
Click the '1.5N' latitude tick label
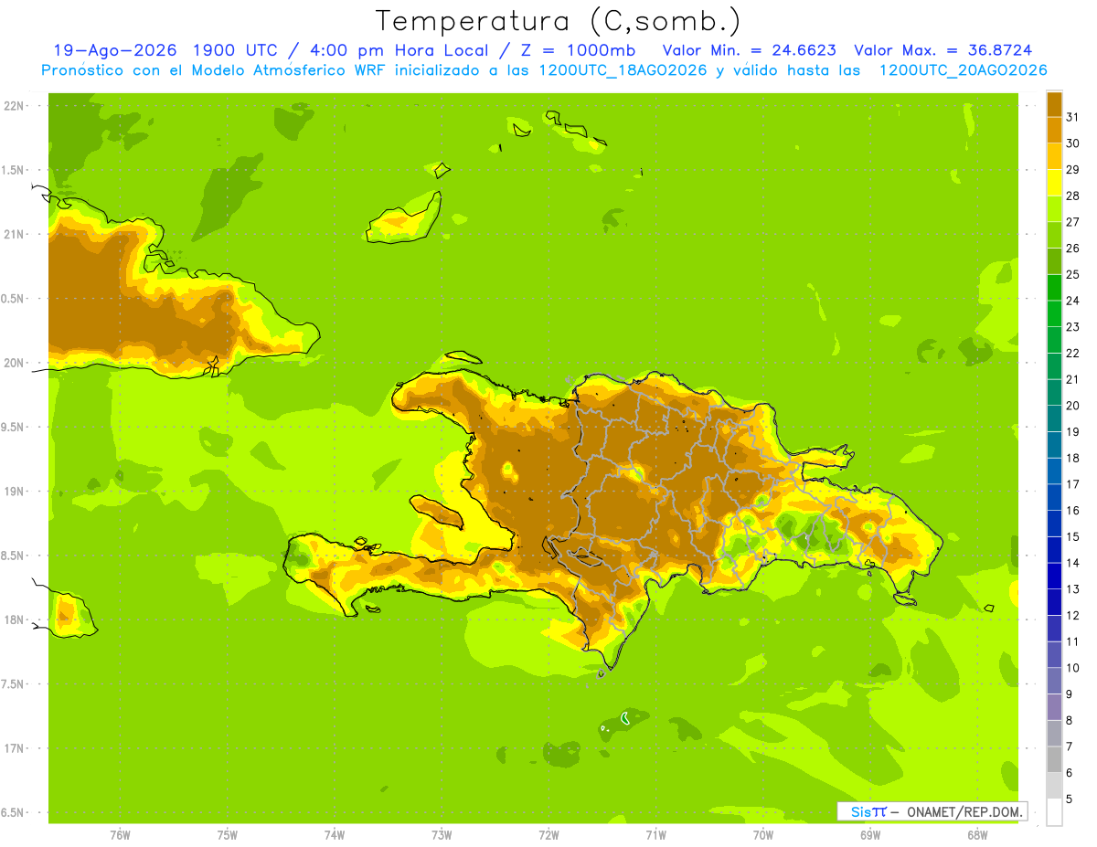click(13, 170)
